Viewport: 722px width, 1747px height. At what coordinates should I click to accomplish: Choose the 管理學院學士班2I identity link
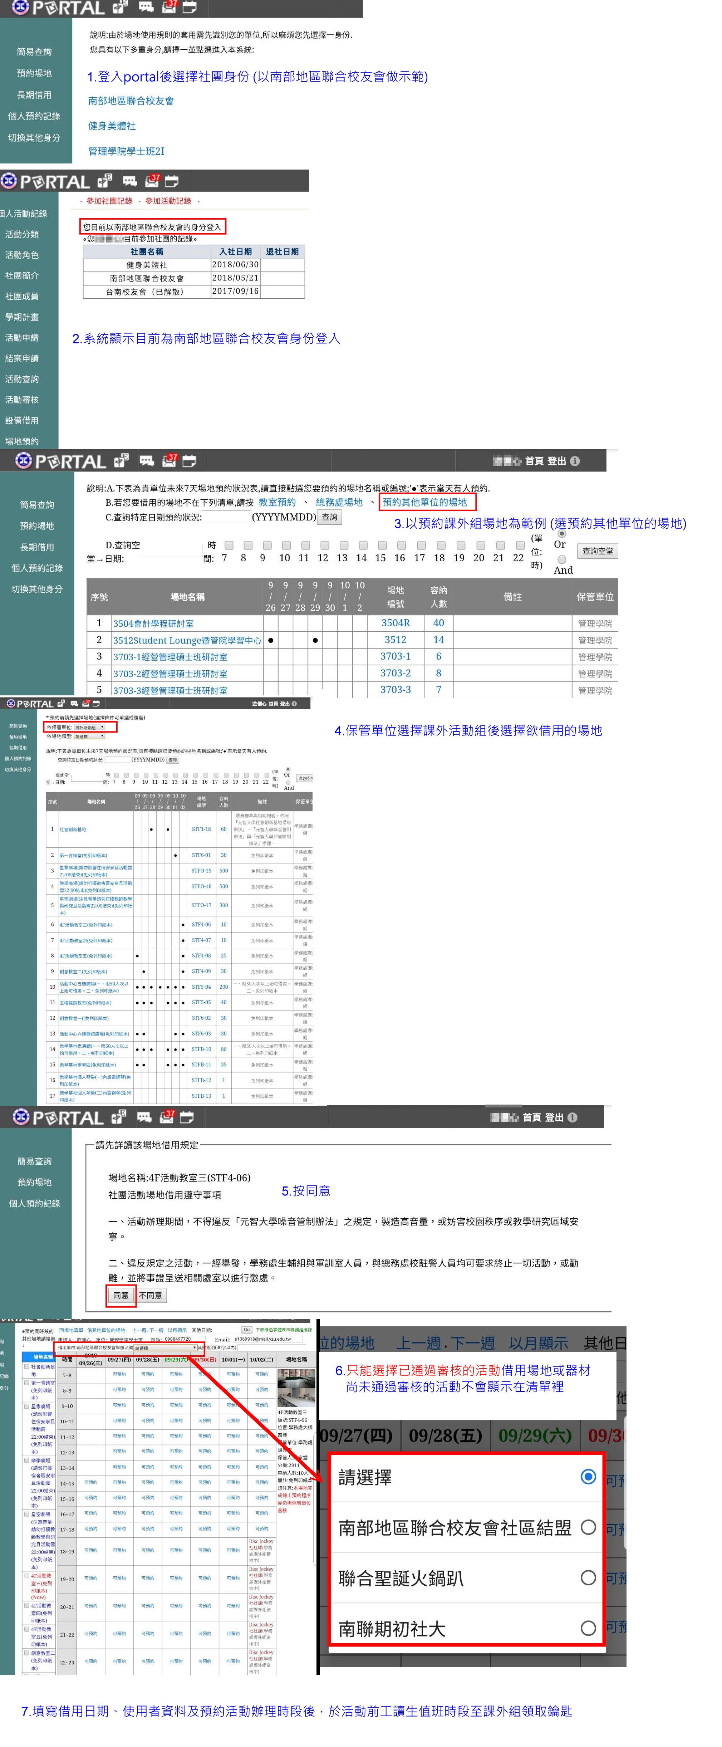point(126,151)
